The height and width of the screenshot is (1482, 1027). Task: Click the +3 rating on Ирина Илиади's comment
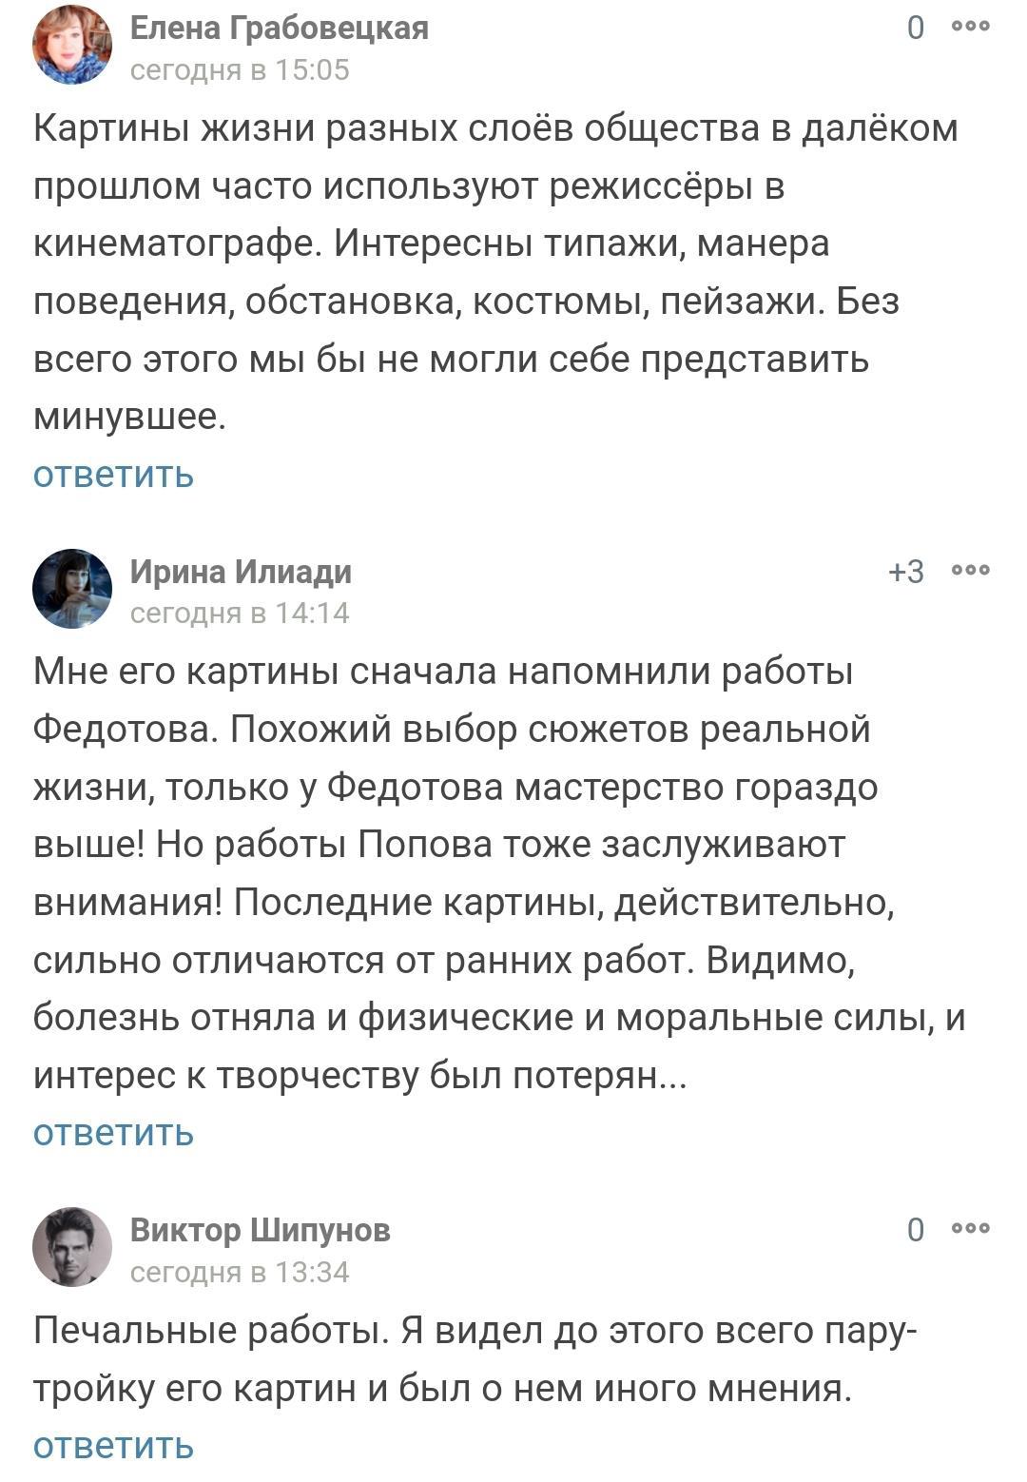click(905, 571)
